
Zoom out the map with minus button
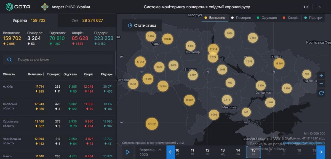click(x=321, y=83)
